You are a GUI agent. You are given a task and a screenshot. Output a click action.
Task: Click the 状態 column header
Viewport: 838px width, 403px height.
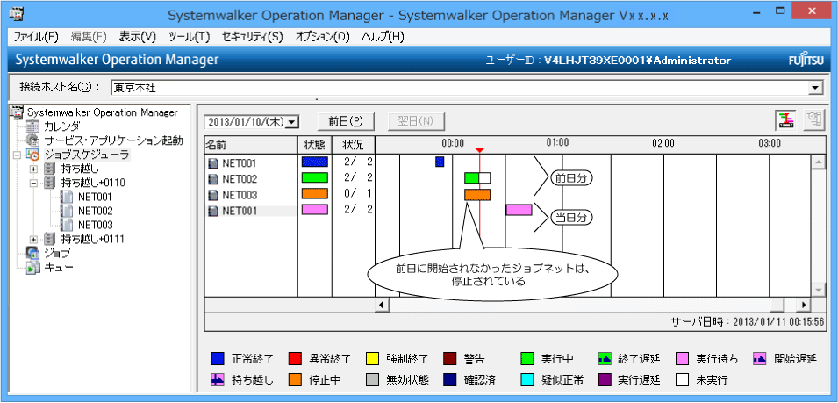(315, 144)
